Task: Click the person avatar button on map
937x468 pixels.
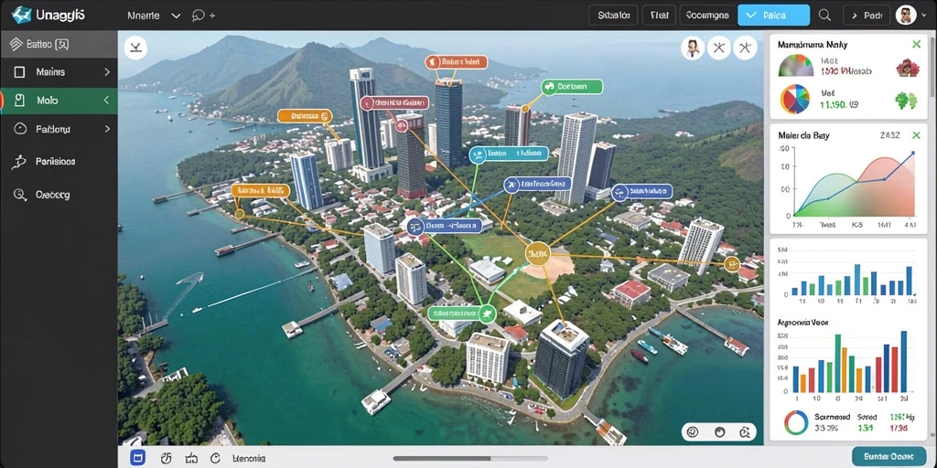Action: pyautogui.click(x=693, y=48)
